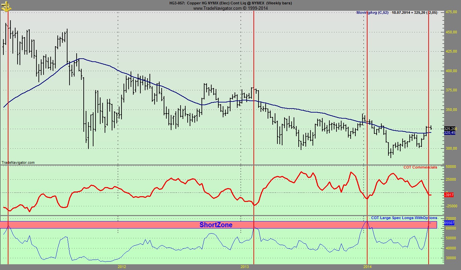Click the 475,00 price axis label

click(x=451, y=12)
